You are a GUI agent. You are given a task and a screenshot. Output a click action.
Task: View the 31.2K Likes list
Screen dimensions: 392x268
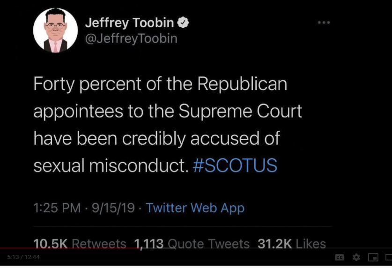pos(292,244)
